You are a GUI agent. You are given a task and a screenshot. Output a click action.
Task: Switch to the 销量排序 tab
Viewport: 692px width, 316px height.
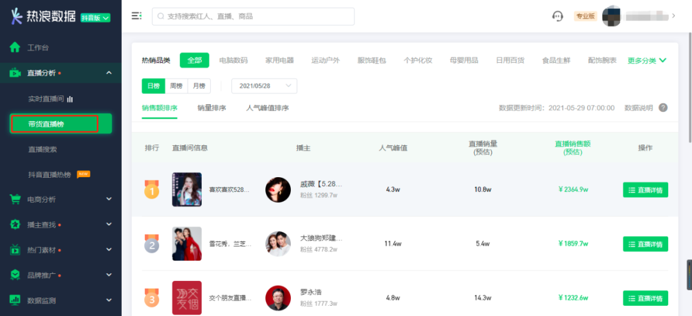tap(212, 108)
